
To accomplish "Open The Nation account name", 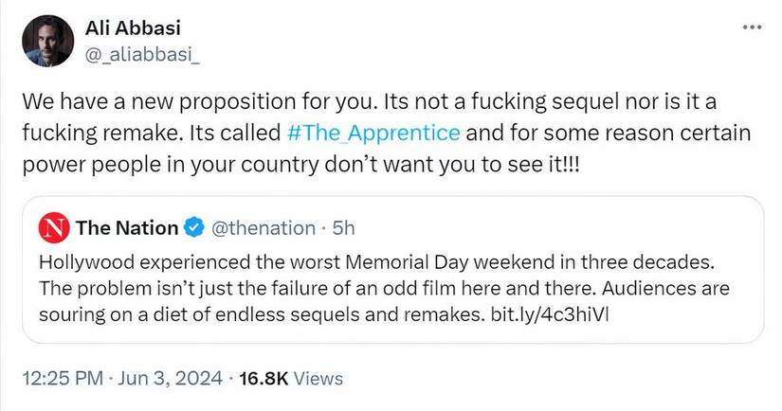I will tap(126, 227).
